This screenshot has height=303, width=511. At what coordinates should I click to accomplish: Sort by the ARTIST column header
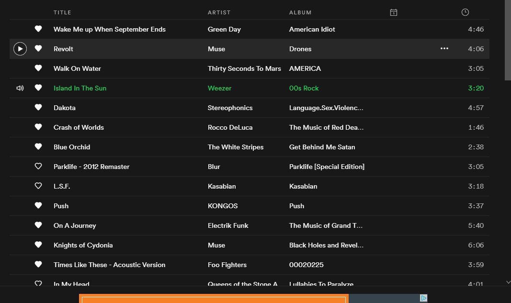tap(219, 12)
